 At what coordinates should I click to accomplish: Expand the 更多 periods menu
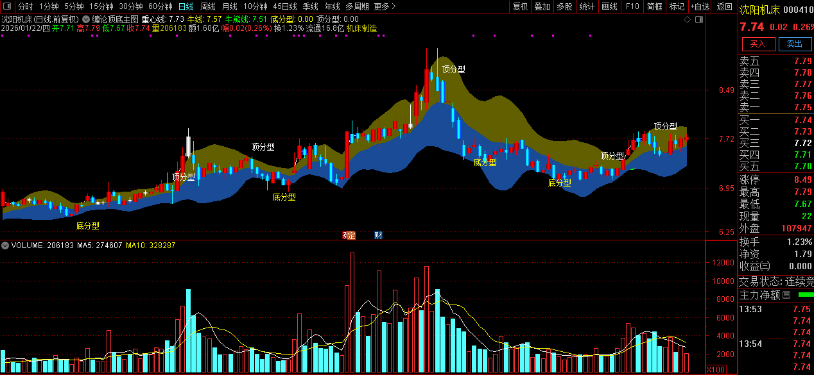point(384,6)
